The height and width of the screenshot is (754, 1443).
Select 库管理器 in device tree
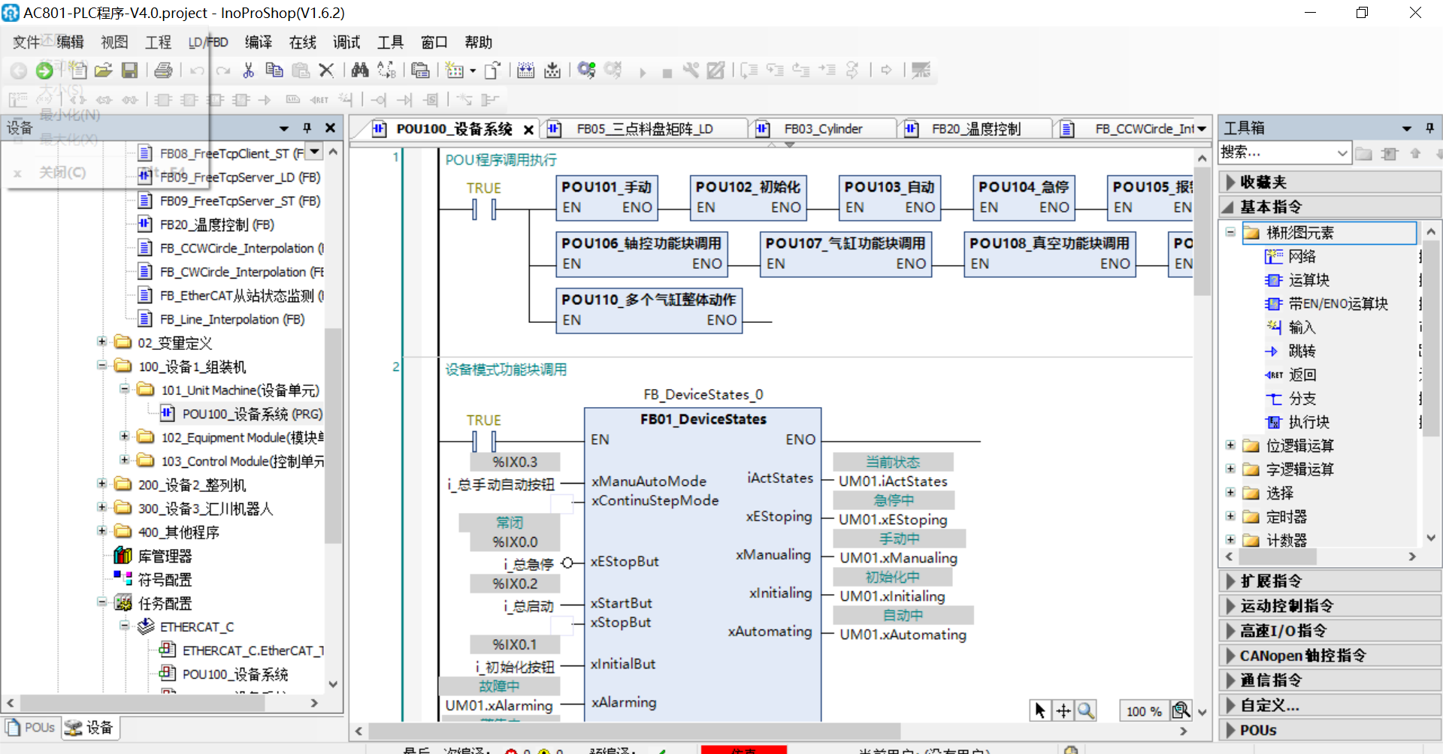click(153, 556)
